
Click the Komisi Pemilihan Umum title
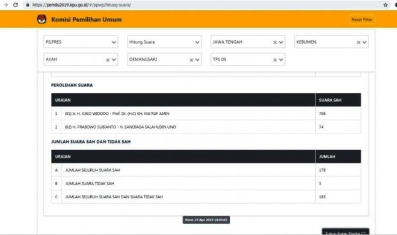[87, 19]
